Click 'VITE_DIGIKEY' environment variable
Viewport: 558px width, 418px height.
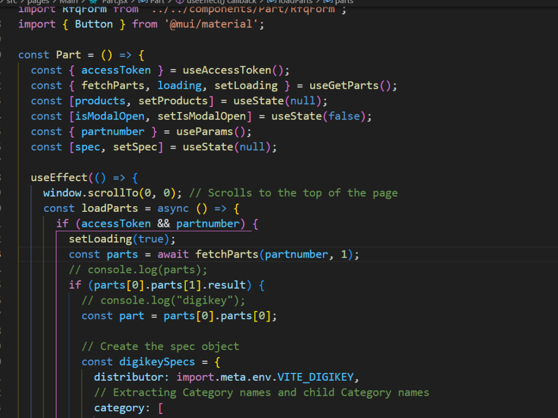click(315, 377)
